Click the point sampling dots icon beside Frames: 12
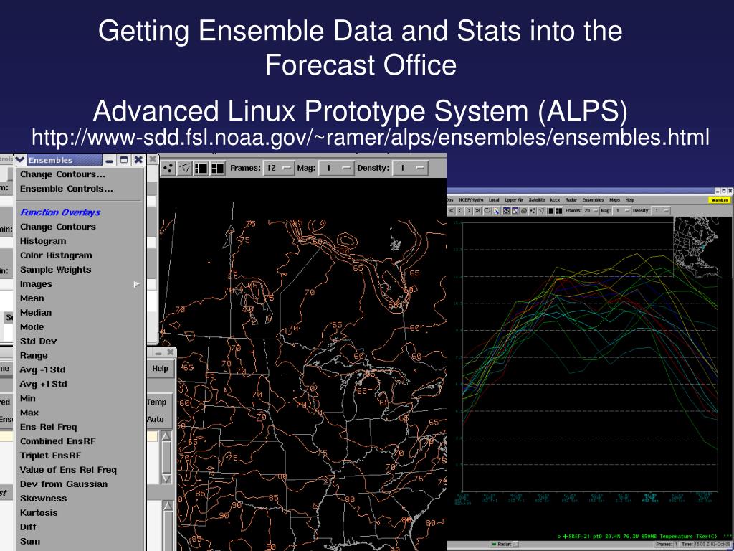 (x=168, y=168)
